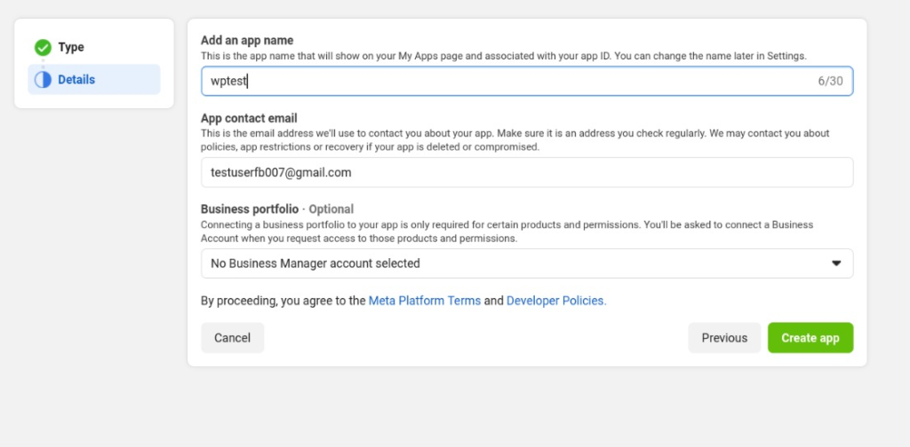
Task: Go back to the Type step label
Action: [71, 48]
